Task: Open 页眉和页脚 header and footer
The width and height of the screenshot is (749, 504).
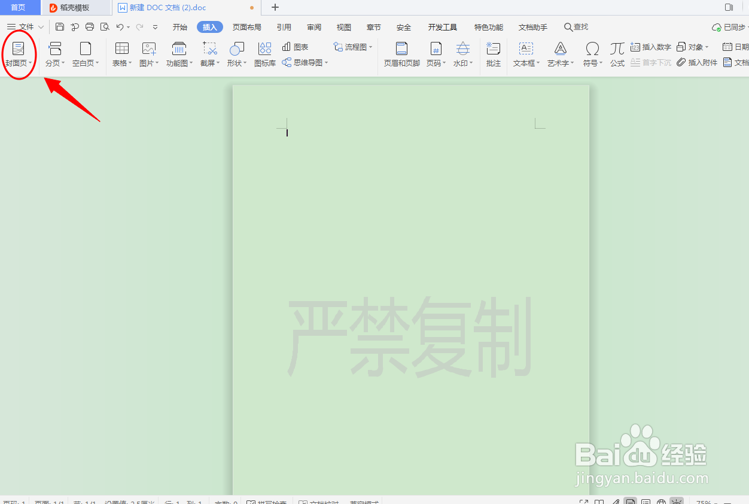Action: click(x=401, y=54)
